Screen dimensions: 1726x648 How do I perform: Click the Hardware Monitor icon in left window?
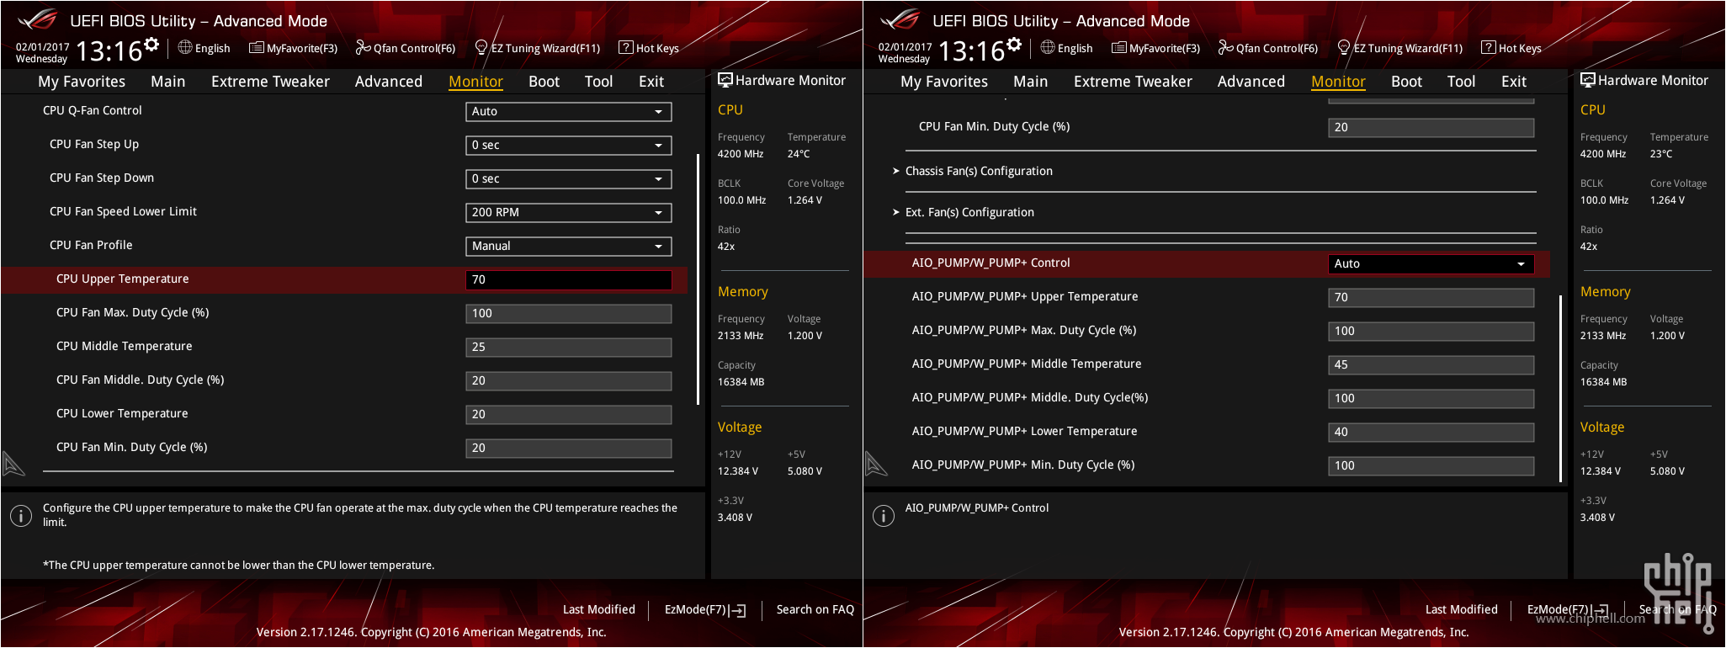725,80
